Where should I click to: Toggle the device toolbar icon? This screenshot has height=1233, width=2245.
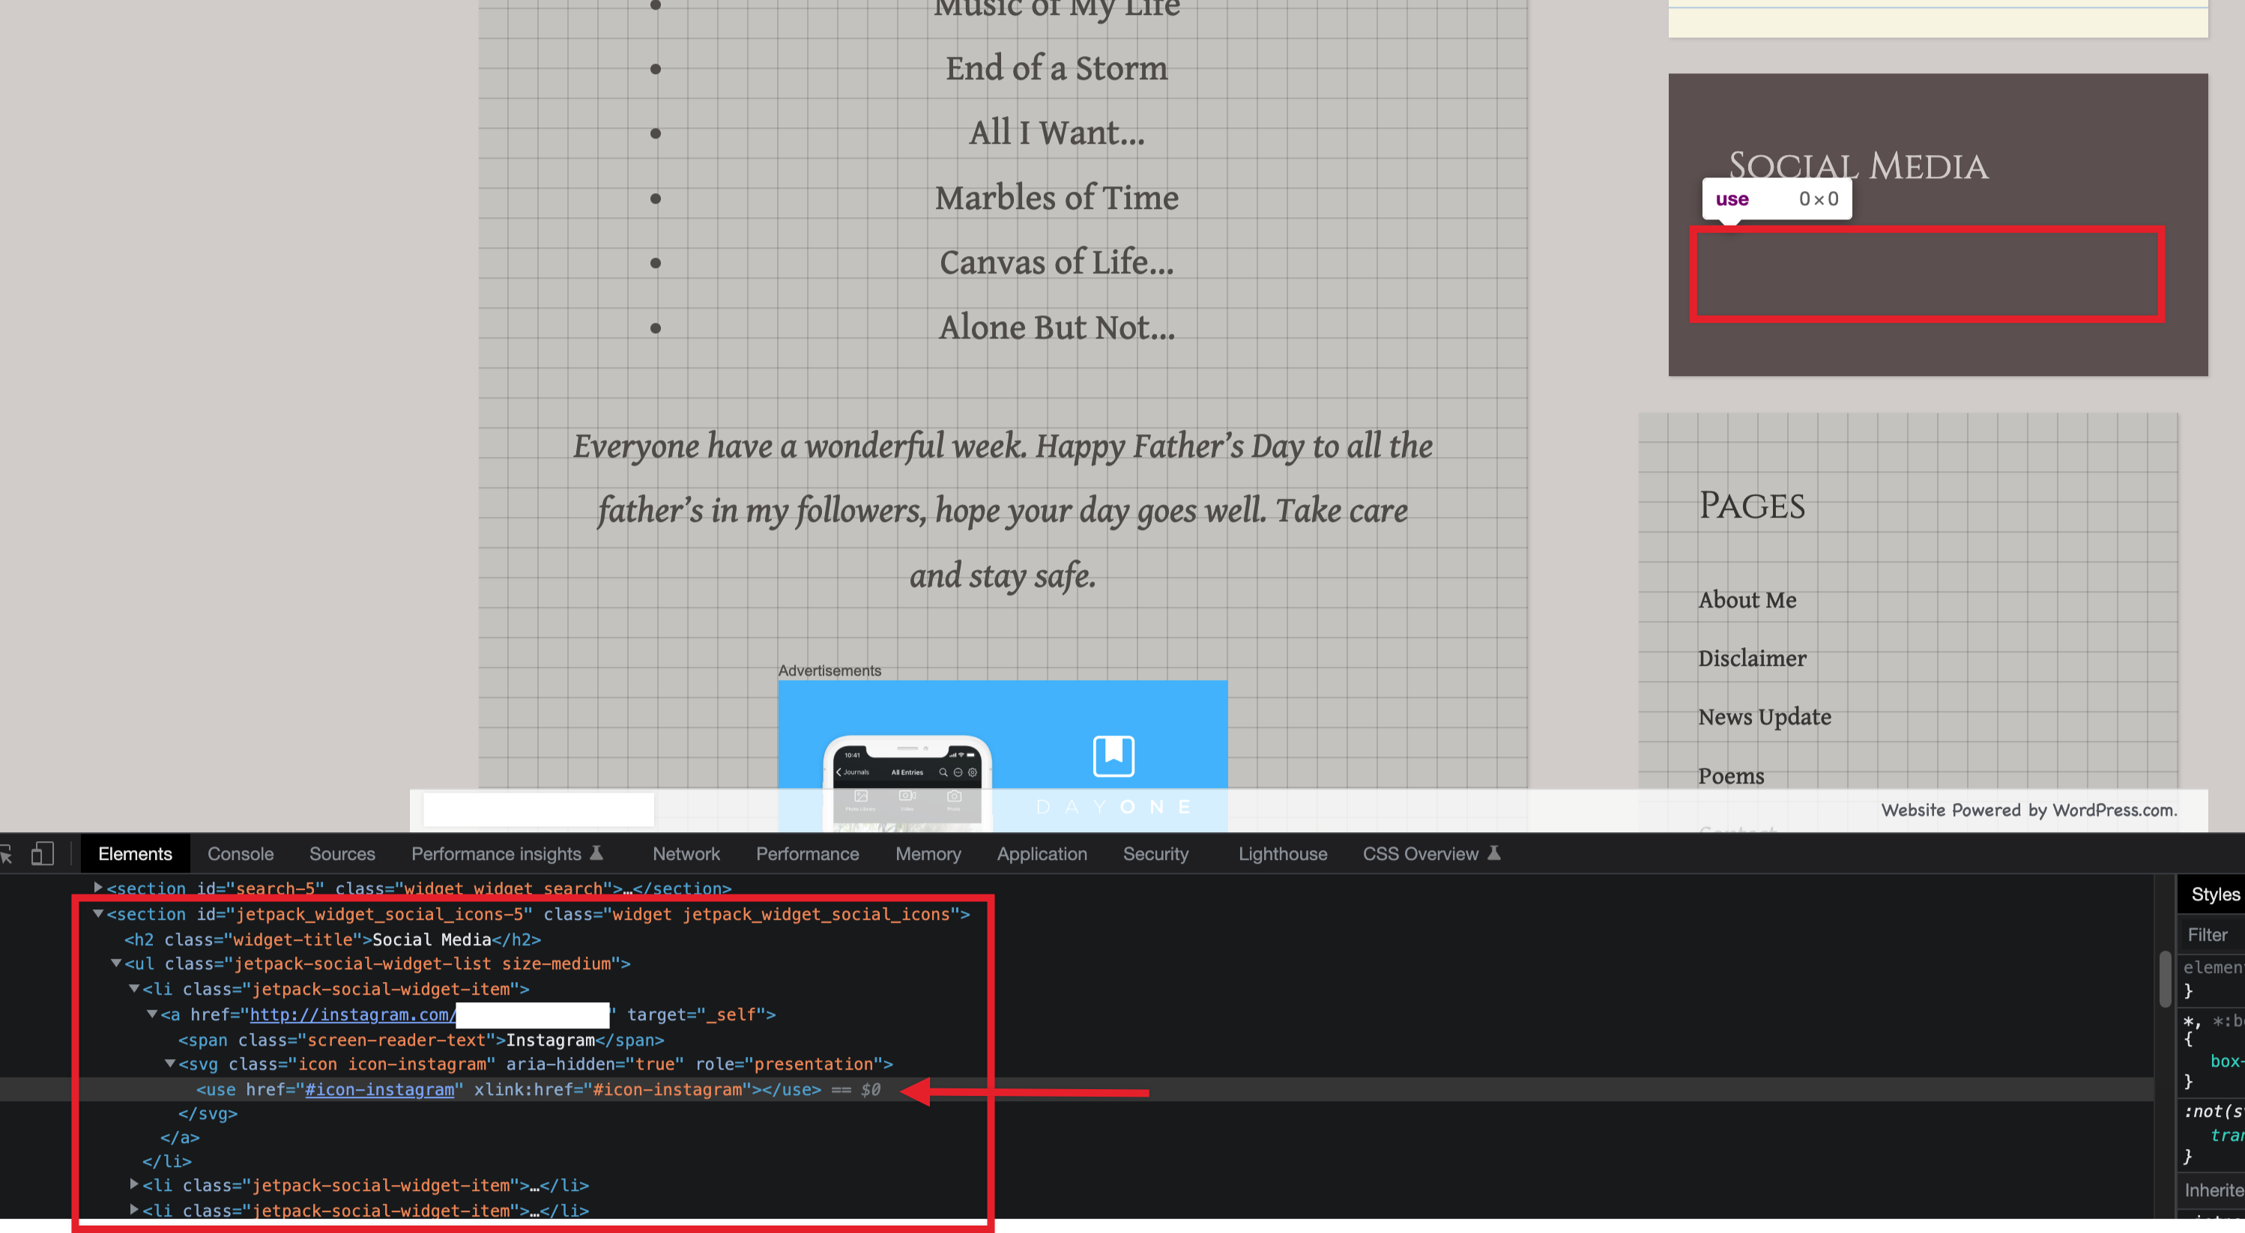click(x=42, y=854)
